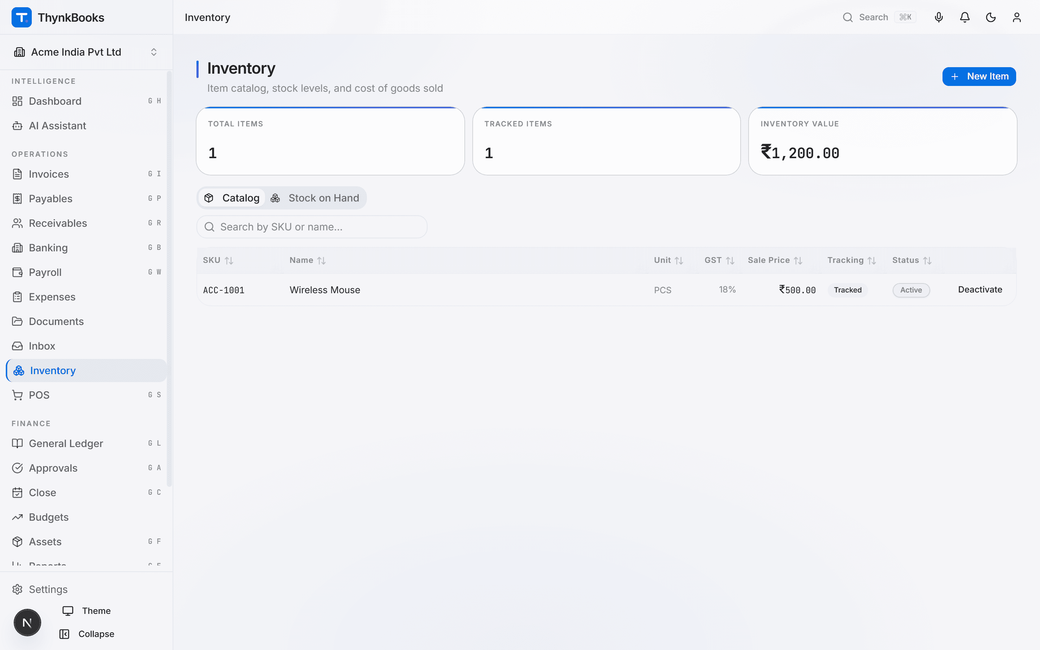The image size is (1040, 650).
Task: Sort table by Unit column
Action: [668, 260]
